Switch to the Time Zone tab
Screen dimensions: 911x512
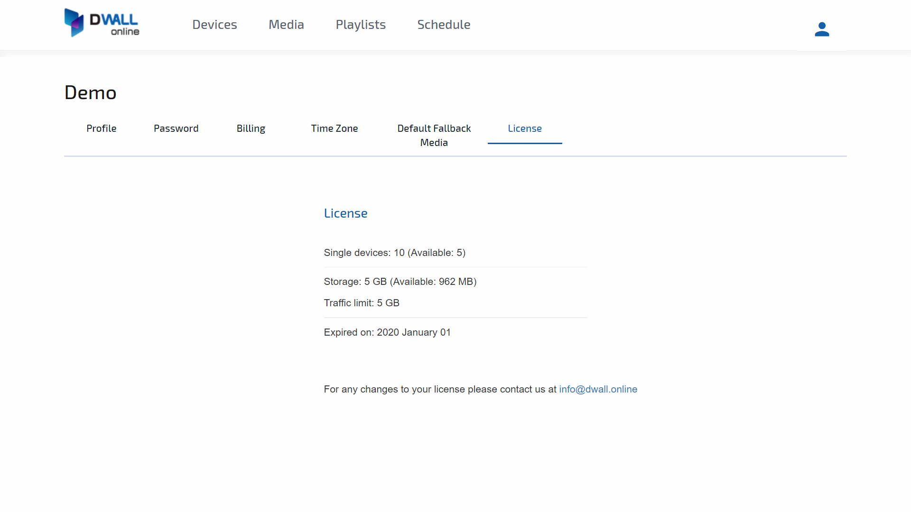334,128
